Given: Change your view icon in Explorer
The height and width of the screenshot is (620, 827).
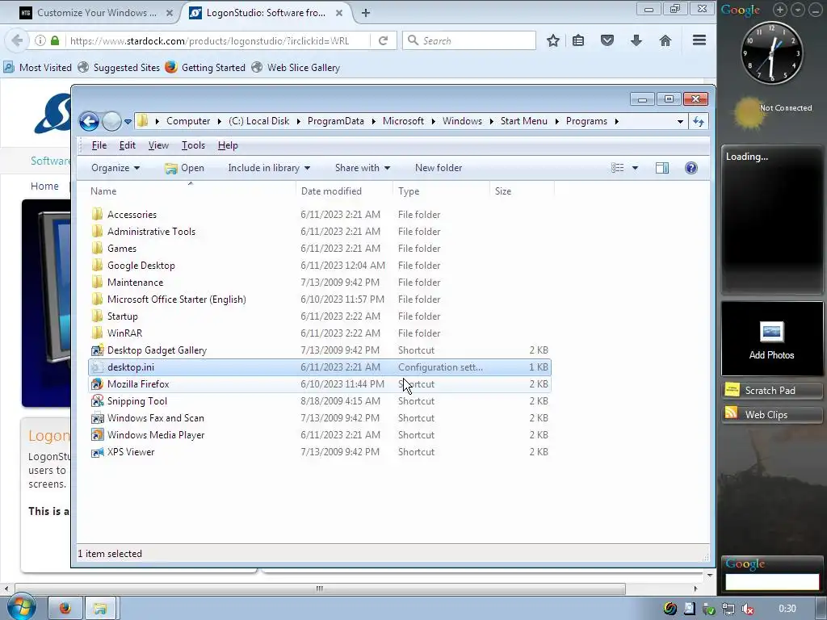Looking at the screenshot, I should tap(618, 168).
